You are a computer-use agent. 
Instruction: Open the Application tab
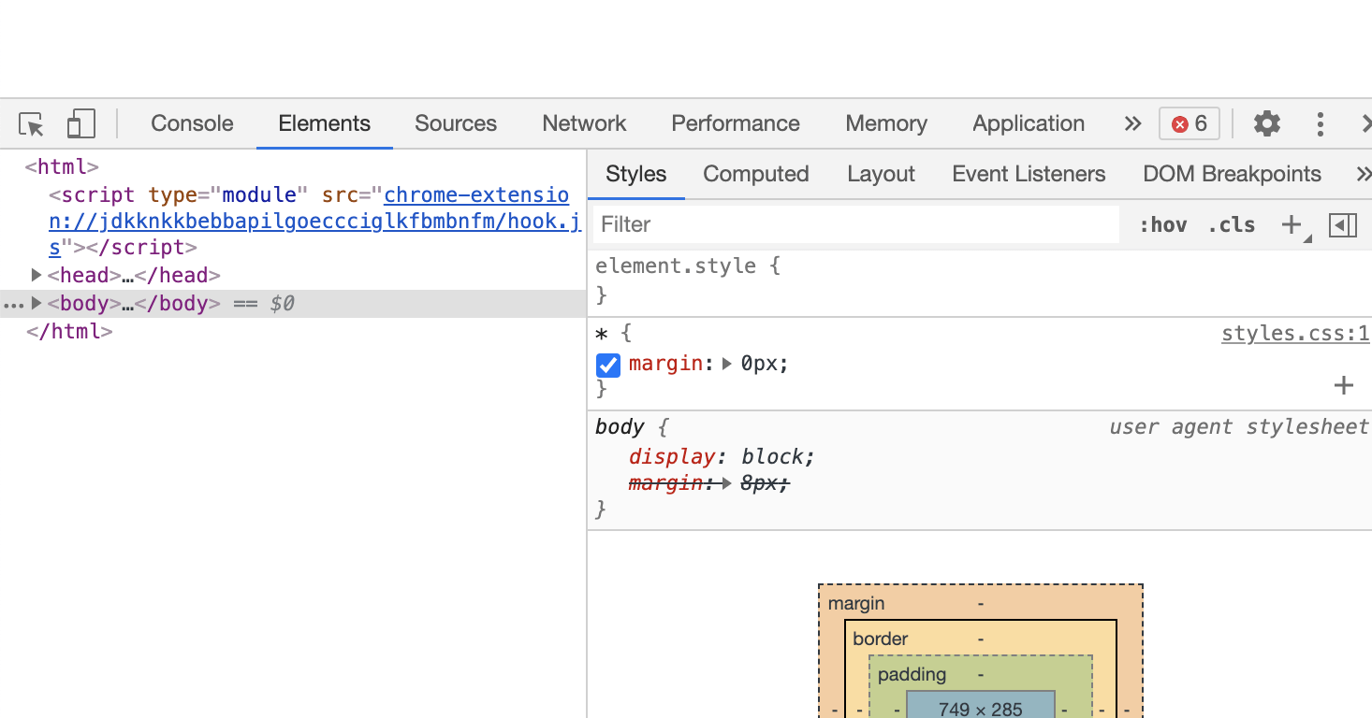click(1029, 123)
